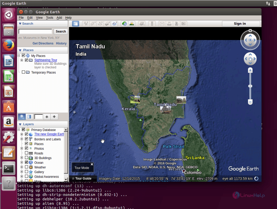Click the Sign in button
This screenshot has height=209, width=277.
tap(240, 24)
